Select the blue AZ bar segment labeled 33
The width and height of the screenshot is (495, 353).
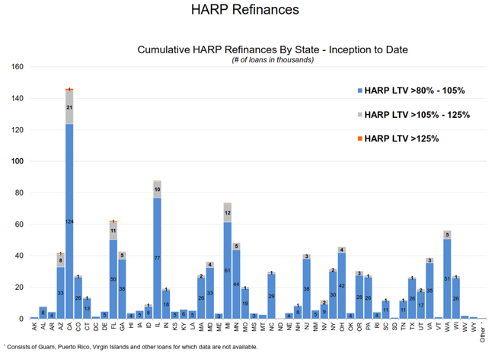coord(60,293)
